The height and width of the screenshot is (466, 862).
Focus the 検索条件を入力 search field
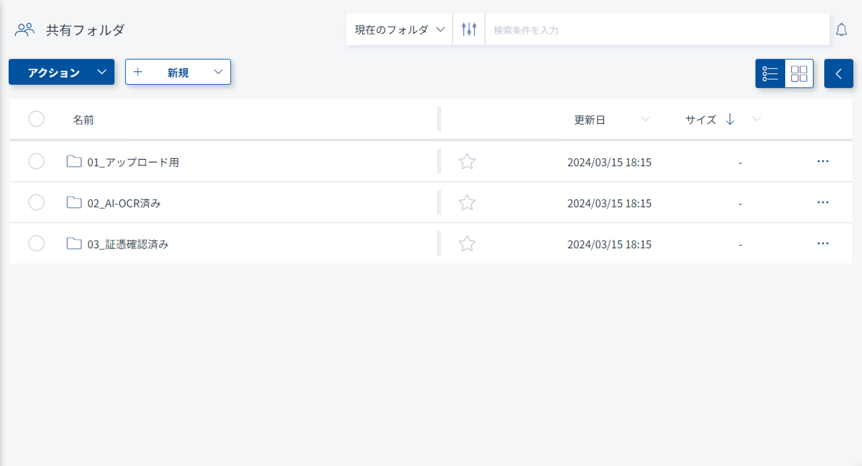(657, 30)
